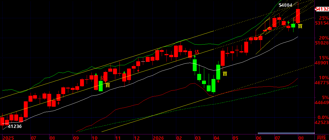Viewport: 329px width, 140px height.
Task: Click the 54132 current price tag
Action: 322,9
